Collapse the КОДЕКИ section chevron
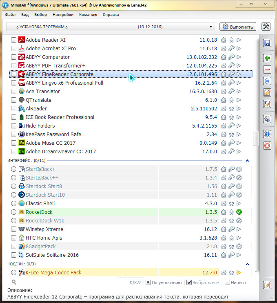This screenshot has width=277, height=303. click(248, 264)
